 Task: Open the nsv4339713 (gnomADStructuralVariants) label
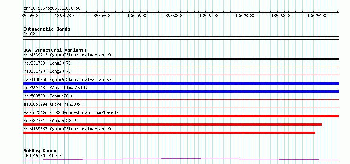tap(67, 55)
